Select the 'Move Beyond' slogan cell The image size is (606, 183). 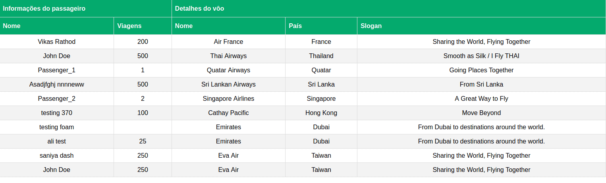481,113
